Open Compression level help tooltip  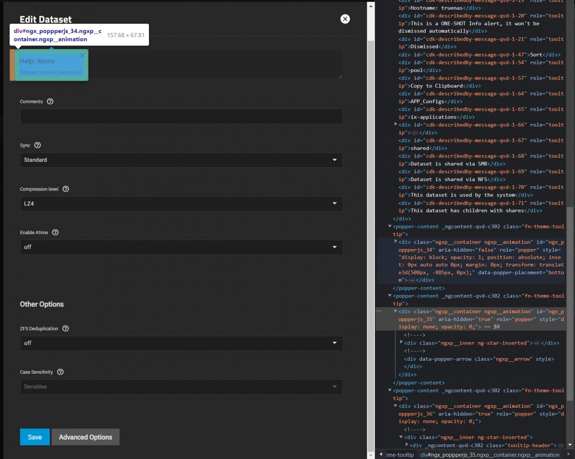tap(66, 189)
